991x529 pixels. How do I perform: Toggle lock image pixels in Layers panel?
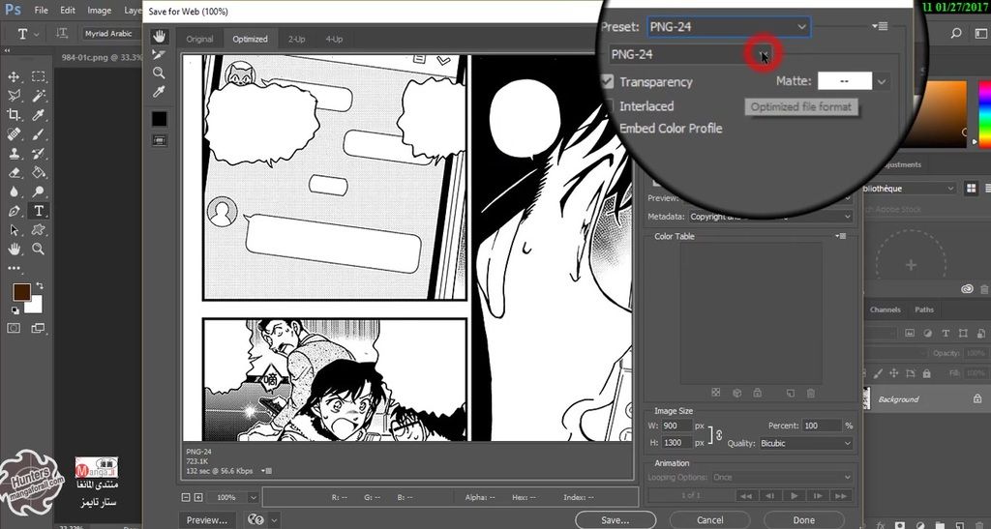878,373
